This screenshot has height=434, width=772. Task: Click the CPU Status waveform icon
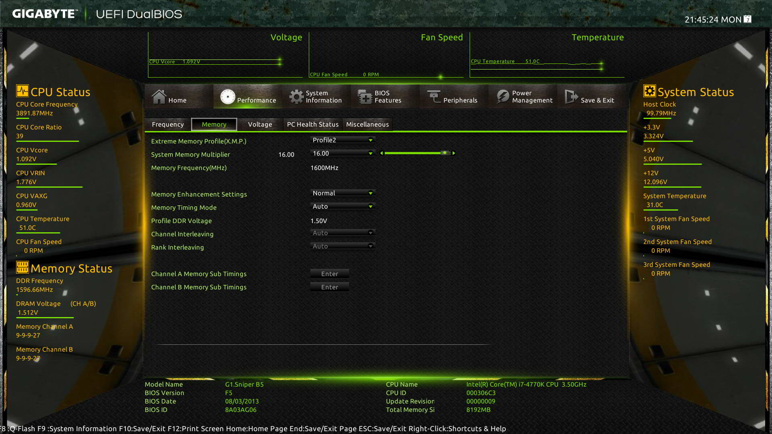23,91
